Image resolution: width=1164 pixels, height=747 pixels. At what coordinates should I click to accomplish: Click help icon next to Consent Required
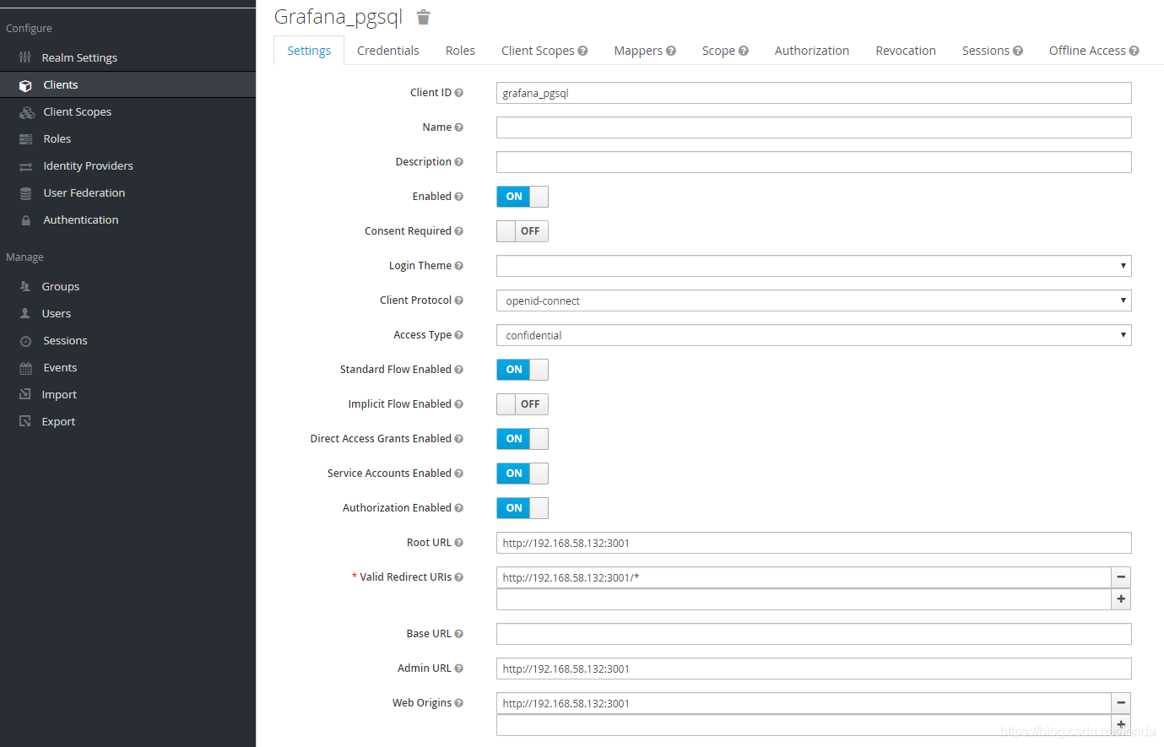pos(459,231)
